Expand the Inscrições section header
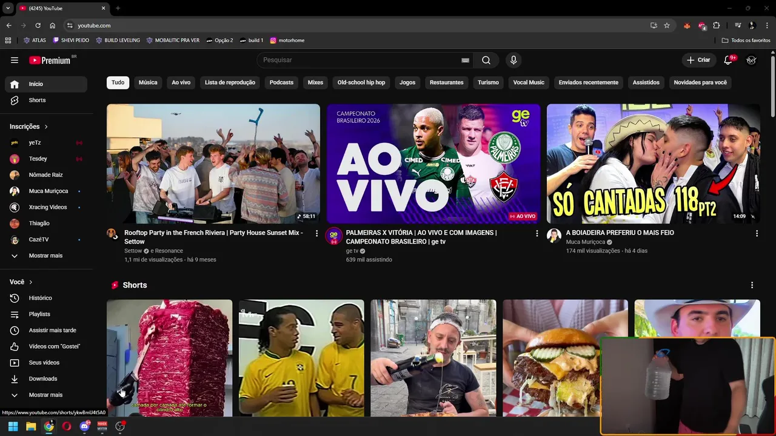The image size is (776, 436). pyautogui.click(x=28, y=127)
